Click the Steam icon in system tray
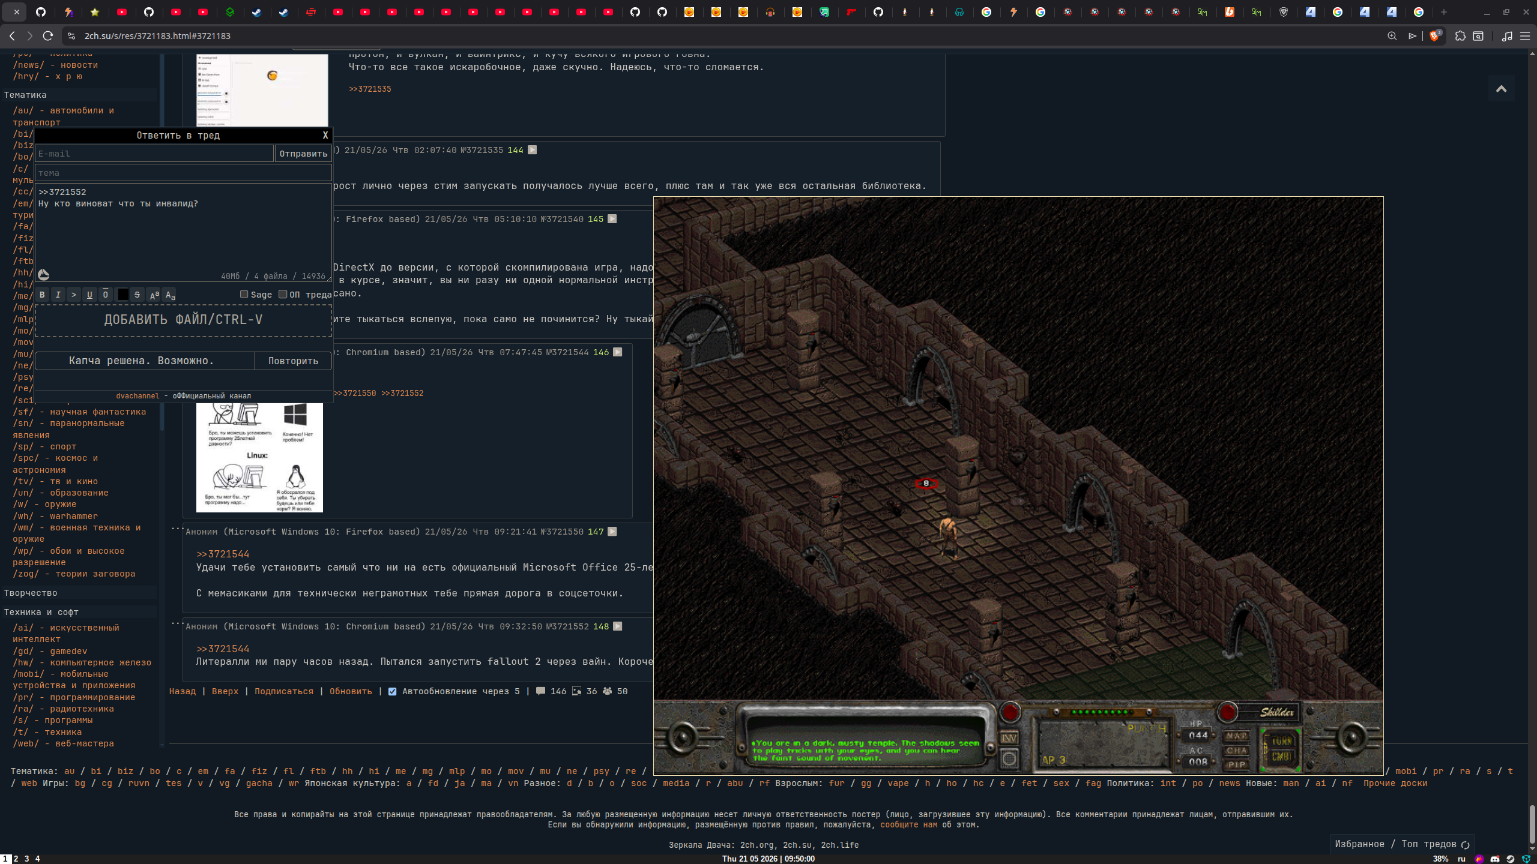The height and width of the screenshot is (864, 1537). tap(1511, 859)
